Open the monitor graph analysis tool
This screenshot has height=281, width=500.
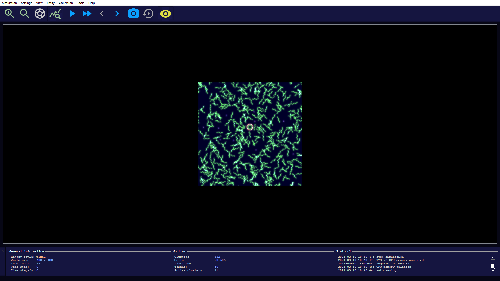[55, 14]
